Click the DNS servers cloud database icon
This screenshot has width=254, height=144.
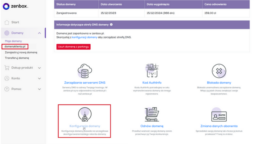point(84,71)
